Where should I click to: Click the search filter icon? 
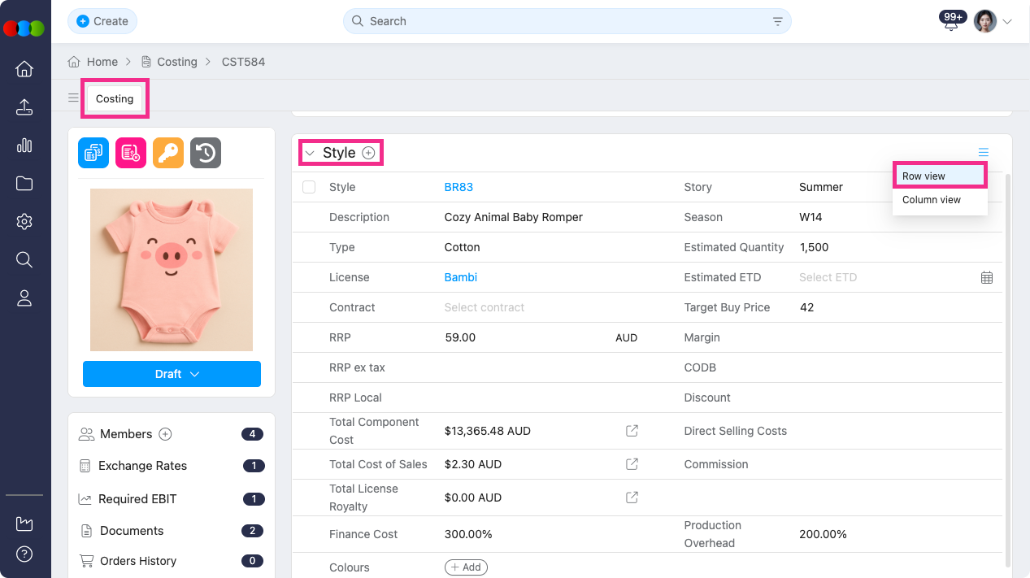coord(777,22)
